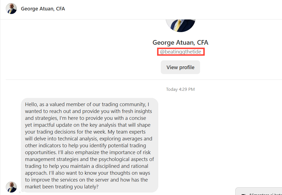Screen dimensions: 282x195
Task: Select the George Atuan, CFA name in the header
Action: tap(43, 9)
